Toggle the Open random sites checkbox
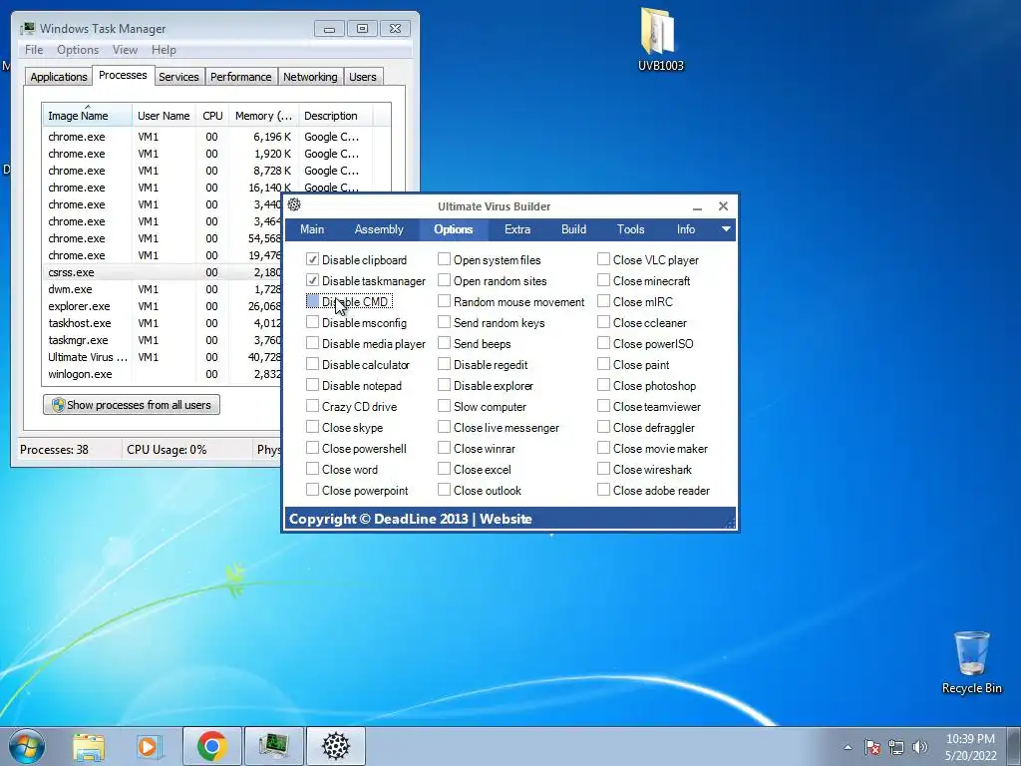The height and width of the screenshot is (766, 1021). tap(444, 280)
